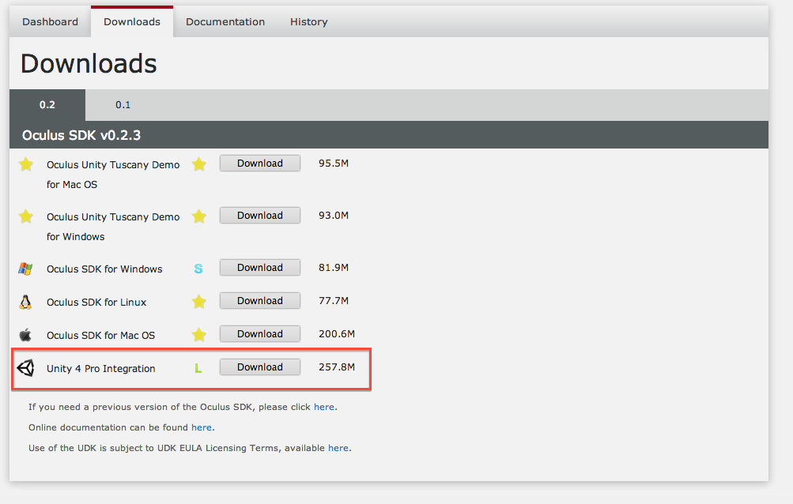Click the star badge on Oculus SDK for Mac OS row

tap(198, 335)
